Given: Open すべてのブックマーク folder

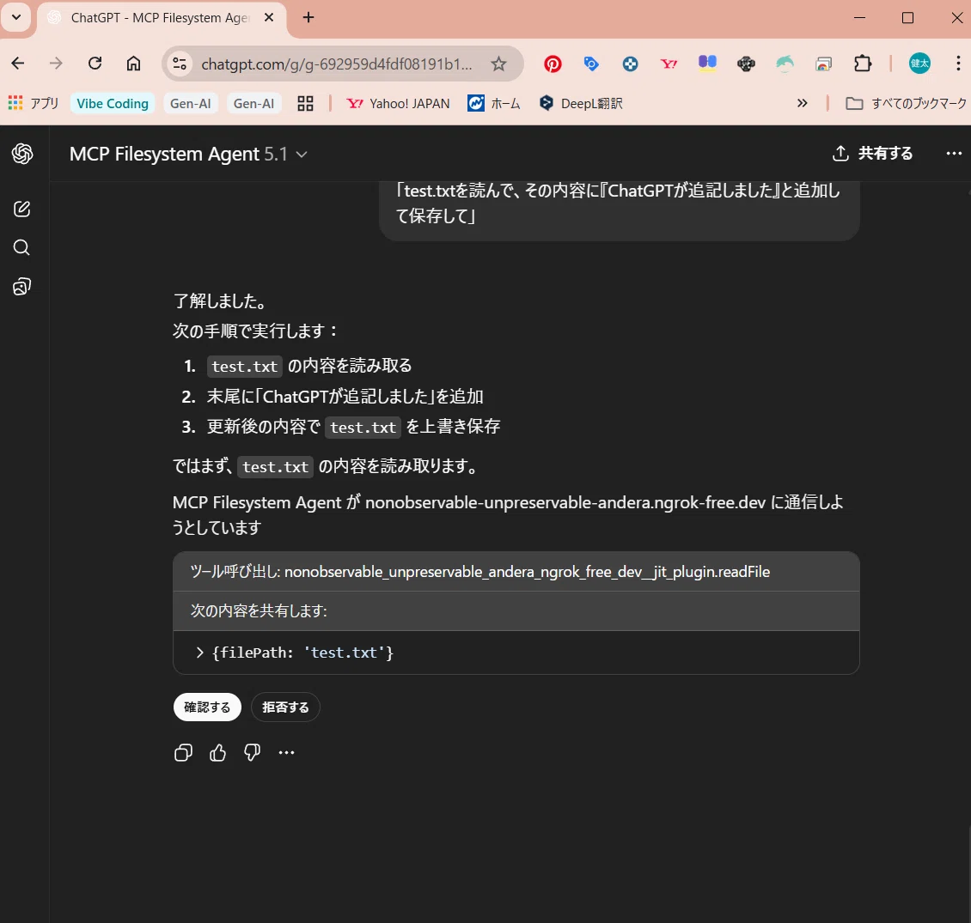Looking at the screenshot, I should (x=906, y=103).
